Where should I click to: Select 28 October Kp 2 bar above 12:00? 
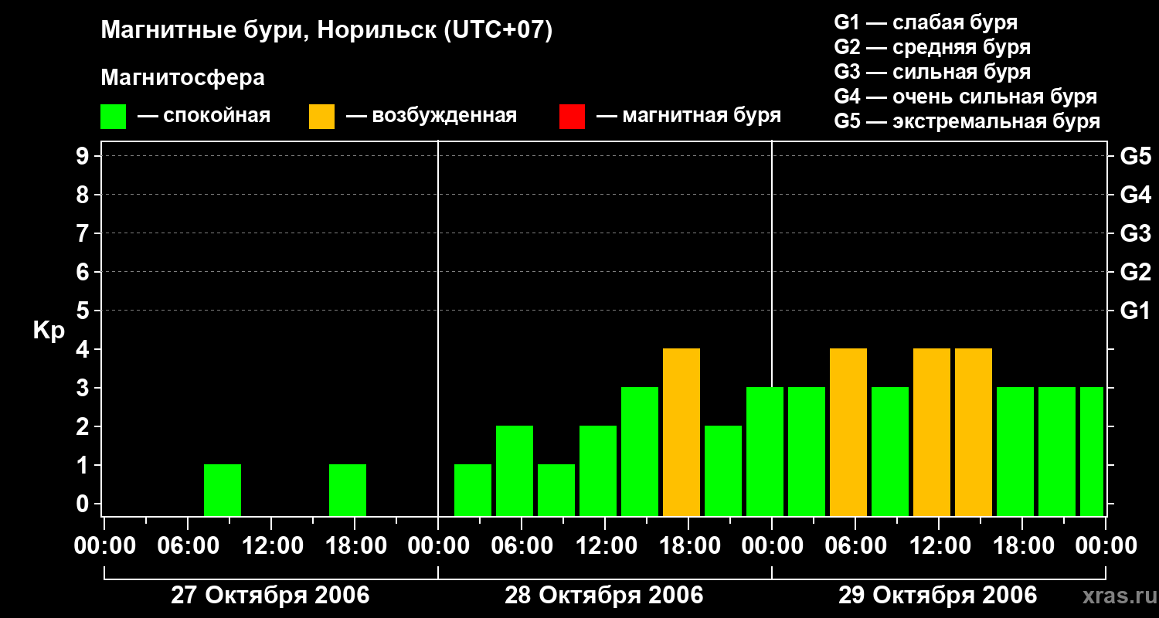pyautogui.click(x=598, y=470)
